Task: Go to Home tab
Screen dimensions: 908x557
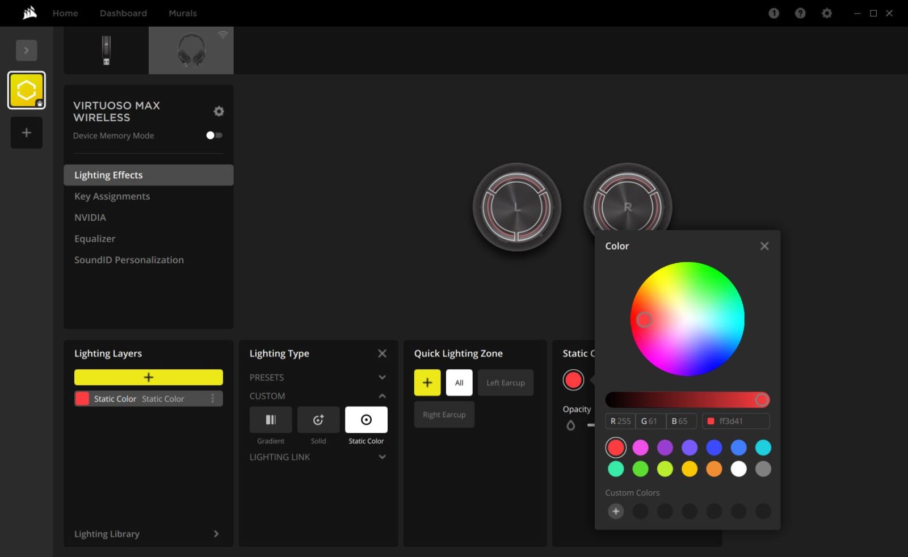Action: pos(65,13)
